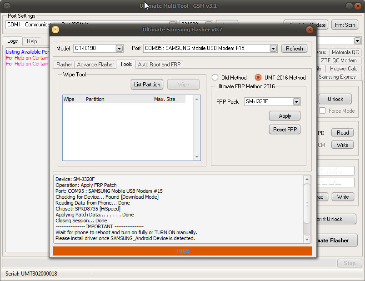Click log line 'Device: SM-J320F'
Viewport: 365px width, 281px height.
75,179
